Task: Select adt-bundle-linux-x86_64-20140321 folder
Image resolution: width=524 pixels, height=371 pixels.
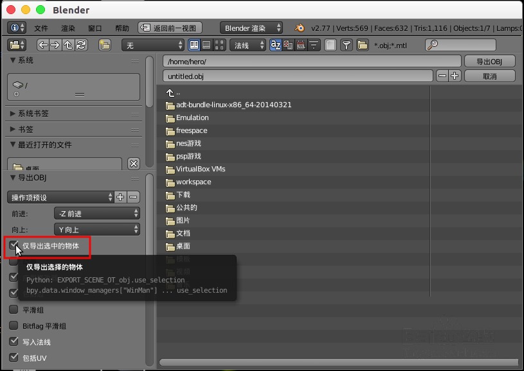Action: point(229,105)
